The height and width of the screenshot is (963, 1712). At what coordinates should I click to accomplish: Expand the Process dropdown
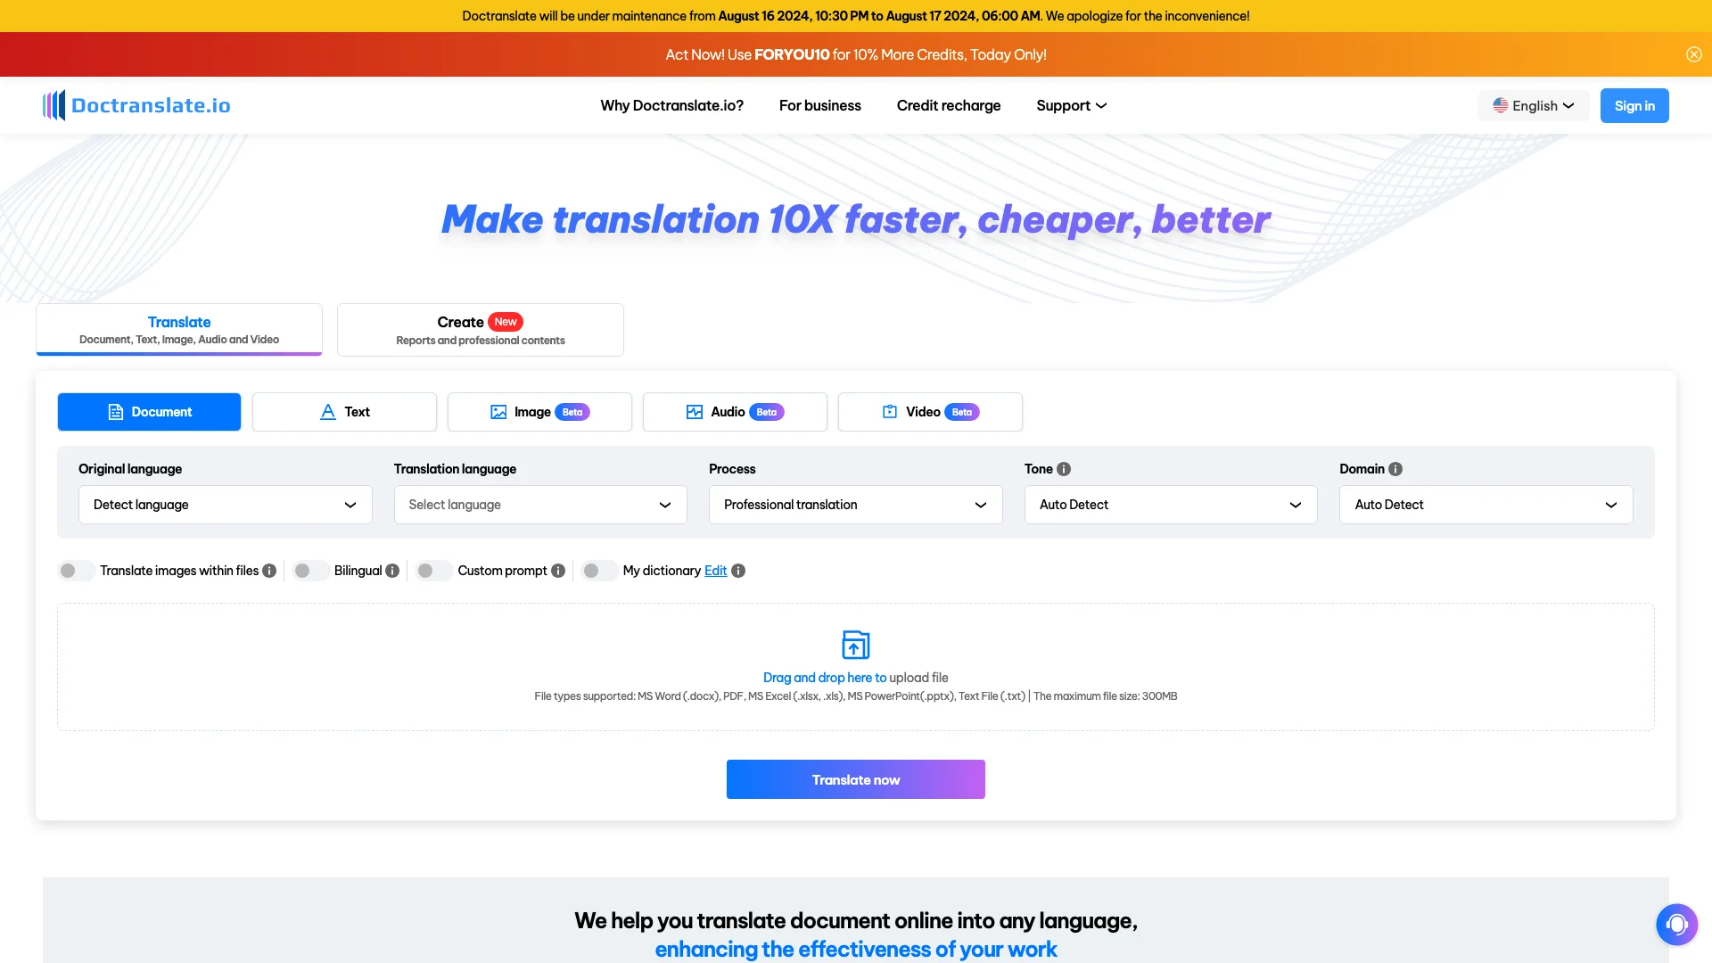click(x=855, y=505)
